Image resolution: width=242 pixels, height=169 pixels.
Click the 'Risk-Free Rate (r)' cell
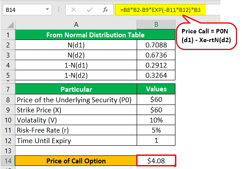pos(76,130)
